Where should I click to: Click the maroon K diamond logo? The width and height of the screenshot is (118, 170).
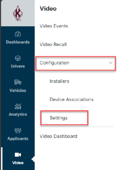click(x=18, y=13)
